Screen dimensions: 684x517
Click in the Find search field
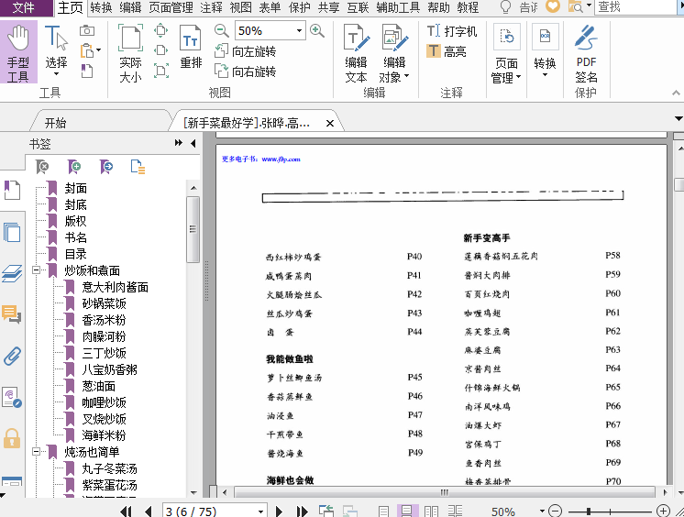(x=637, y=7)
